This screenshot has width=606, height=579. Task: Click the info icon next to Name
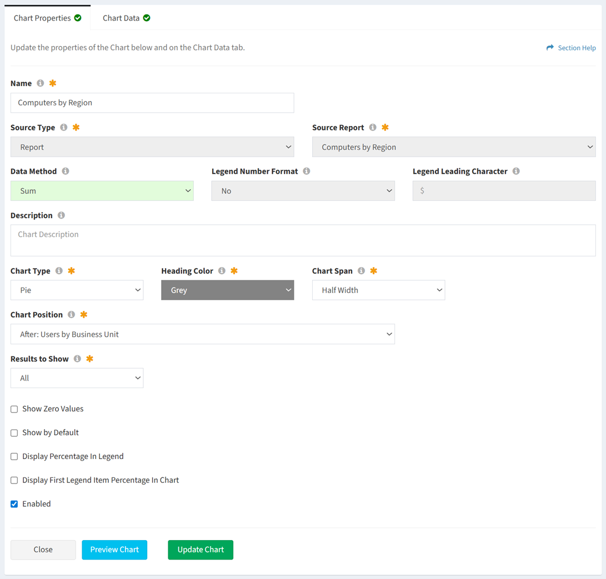(x=40, y=83)
